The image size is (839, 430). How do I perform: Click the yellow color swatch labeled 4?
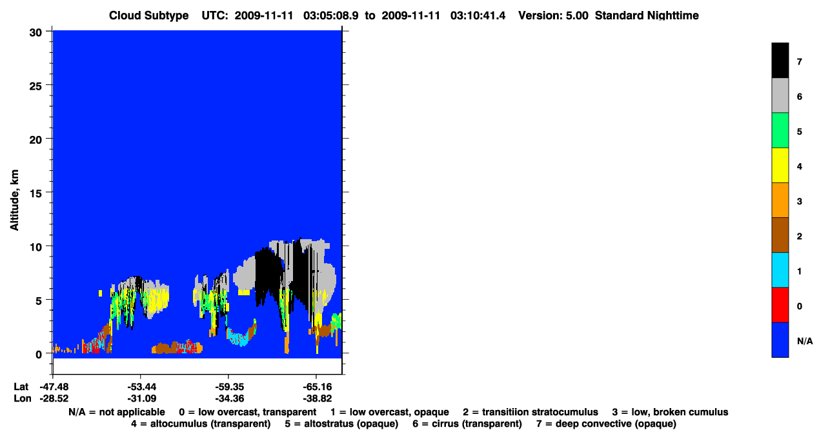tap(780, 165)
